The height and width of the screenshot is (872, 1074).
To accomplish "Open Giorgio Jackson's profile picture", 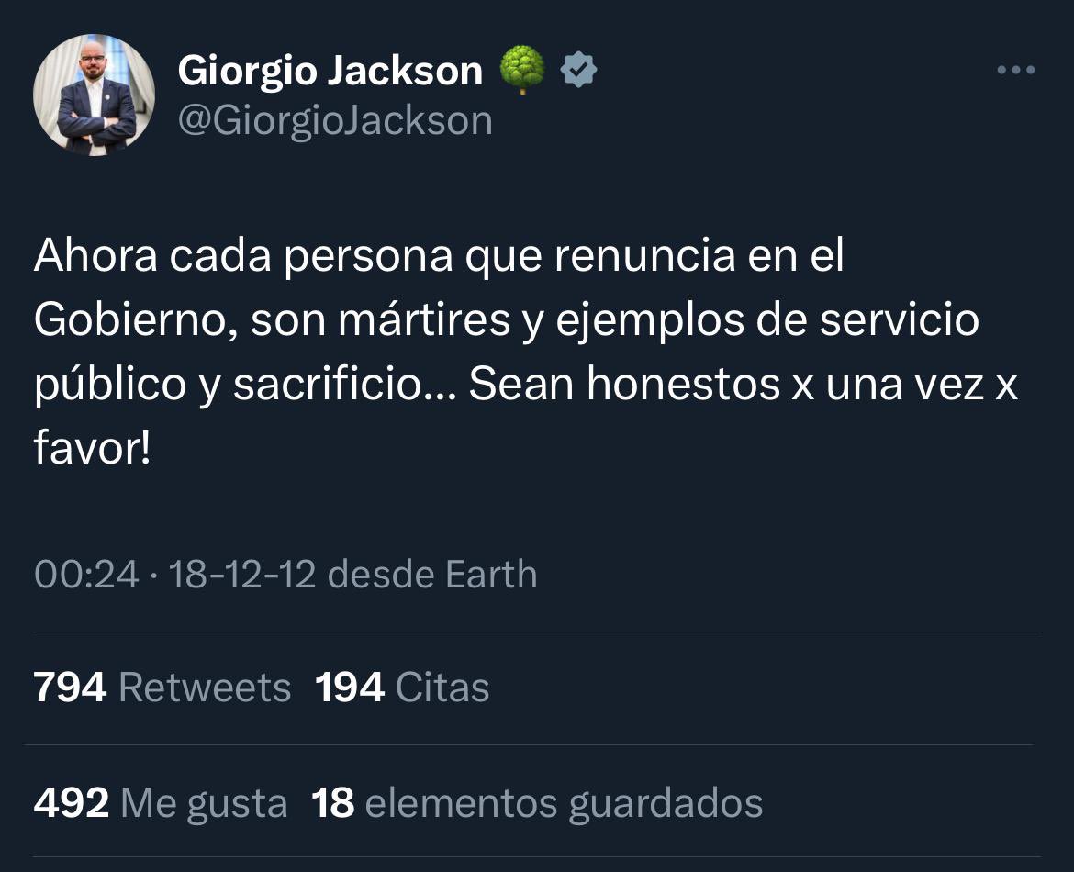I will [x=94, y=95].
